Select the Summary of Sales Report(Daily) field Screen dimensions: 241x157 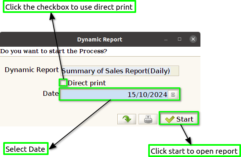[120, 71]
